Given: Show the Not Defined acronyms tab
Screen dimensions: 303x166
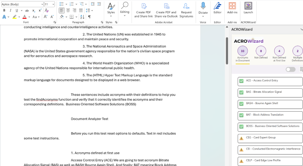Looking at the screenshot, I should click(261, 52).
